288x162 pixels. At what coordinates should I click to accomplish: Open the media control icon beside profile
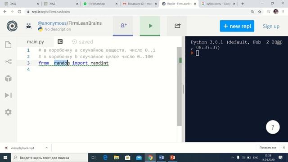[x=268, y=12]
